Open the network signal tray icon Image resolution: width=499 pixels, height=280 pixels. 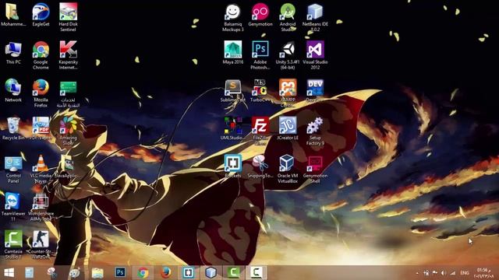pyautogui.click(x=452, y=273)
